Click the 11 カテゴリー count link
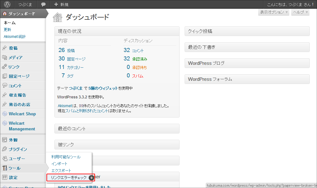This screenshot has height=188, width=317. pyautogui.click(x=71, y=67)
